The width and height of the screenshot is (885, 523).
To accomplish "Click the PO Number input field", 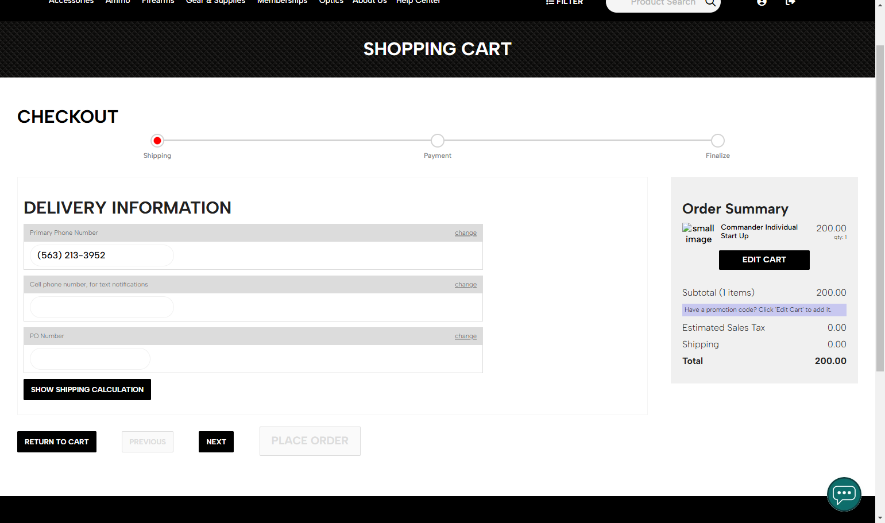I will [90, 359].
